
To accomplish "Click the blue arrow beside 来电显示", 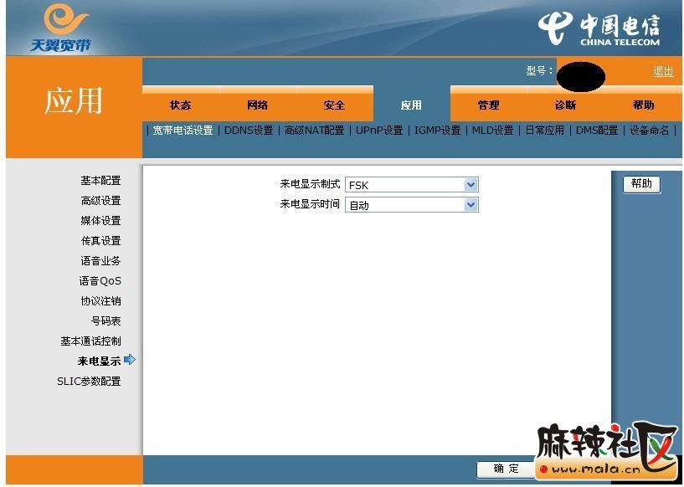I will [130, 361].
